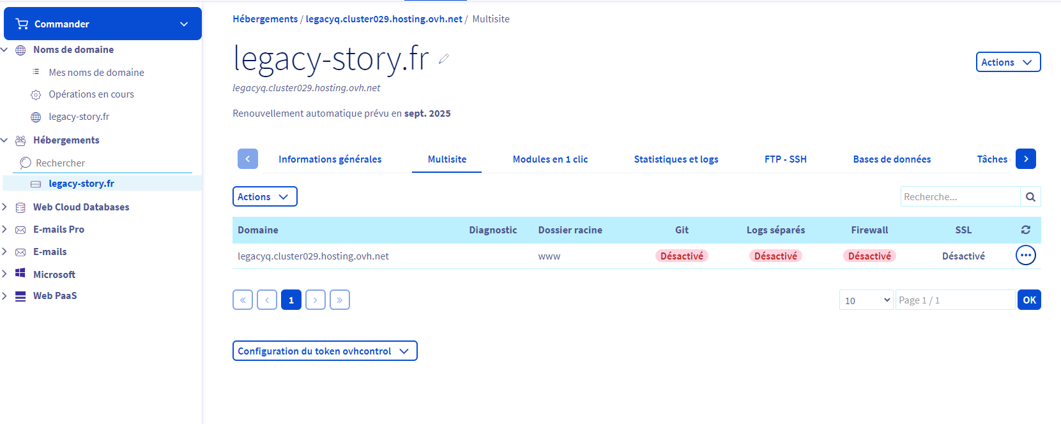Image resolution: width=1061 pixels, height=424 pixels.
Task: Open the FTP - SSH tab
Action: coord(785,159)
